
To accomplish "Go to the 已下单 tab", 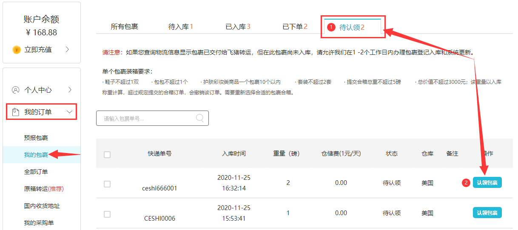I will [x=295, y=27].
